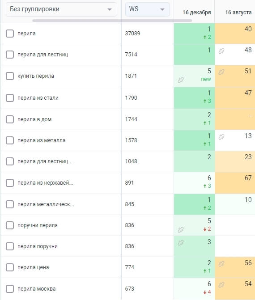Tick the checkbox for 'перила из стали'
This screenshot has width=255, height=300.
(x=10, y=98)
